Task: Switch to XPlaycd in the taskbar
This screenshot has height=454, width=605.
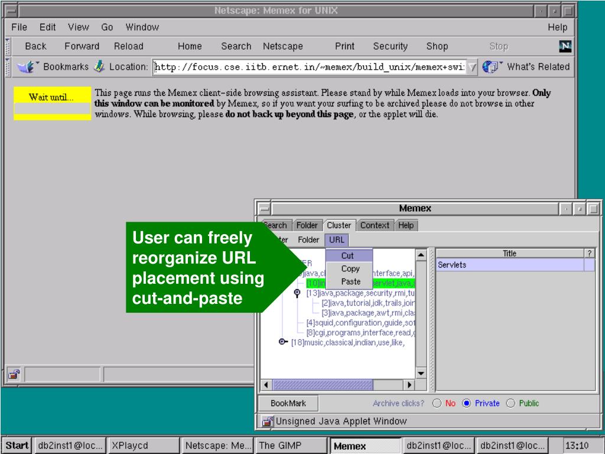Action: pyautogui.click(x=144, y=445)
